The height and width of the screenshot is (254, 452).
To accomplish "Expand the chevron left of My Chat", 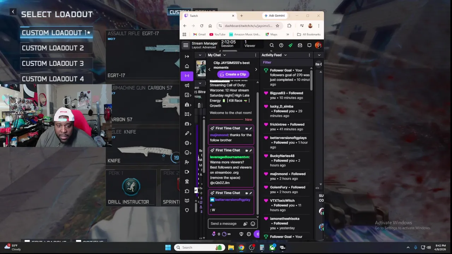I will [200, 55].
